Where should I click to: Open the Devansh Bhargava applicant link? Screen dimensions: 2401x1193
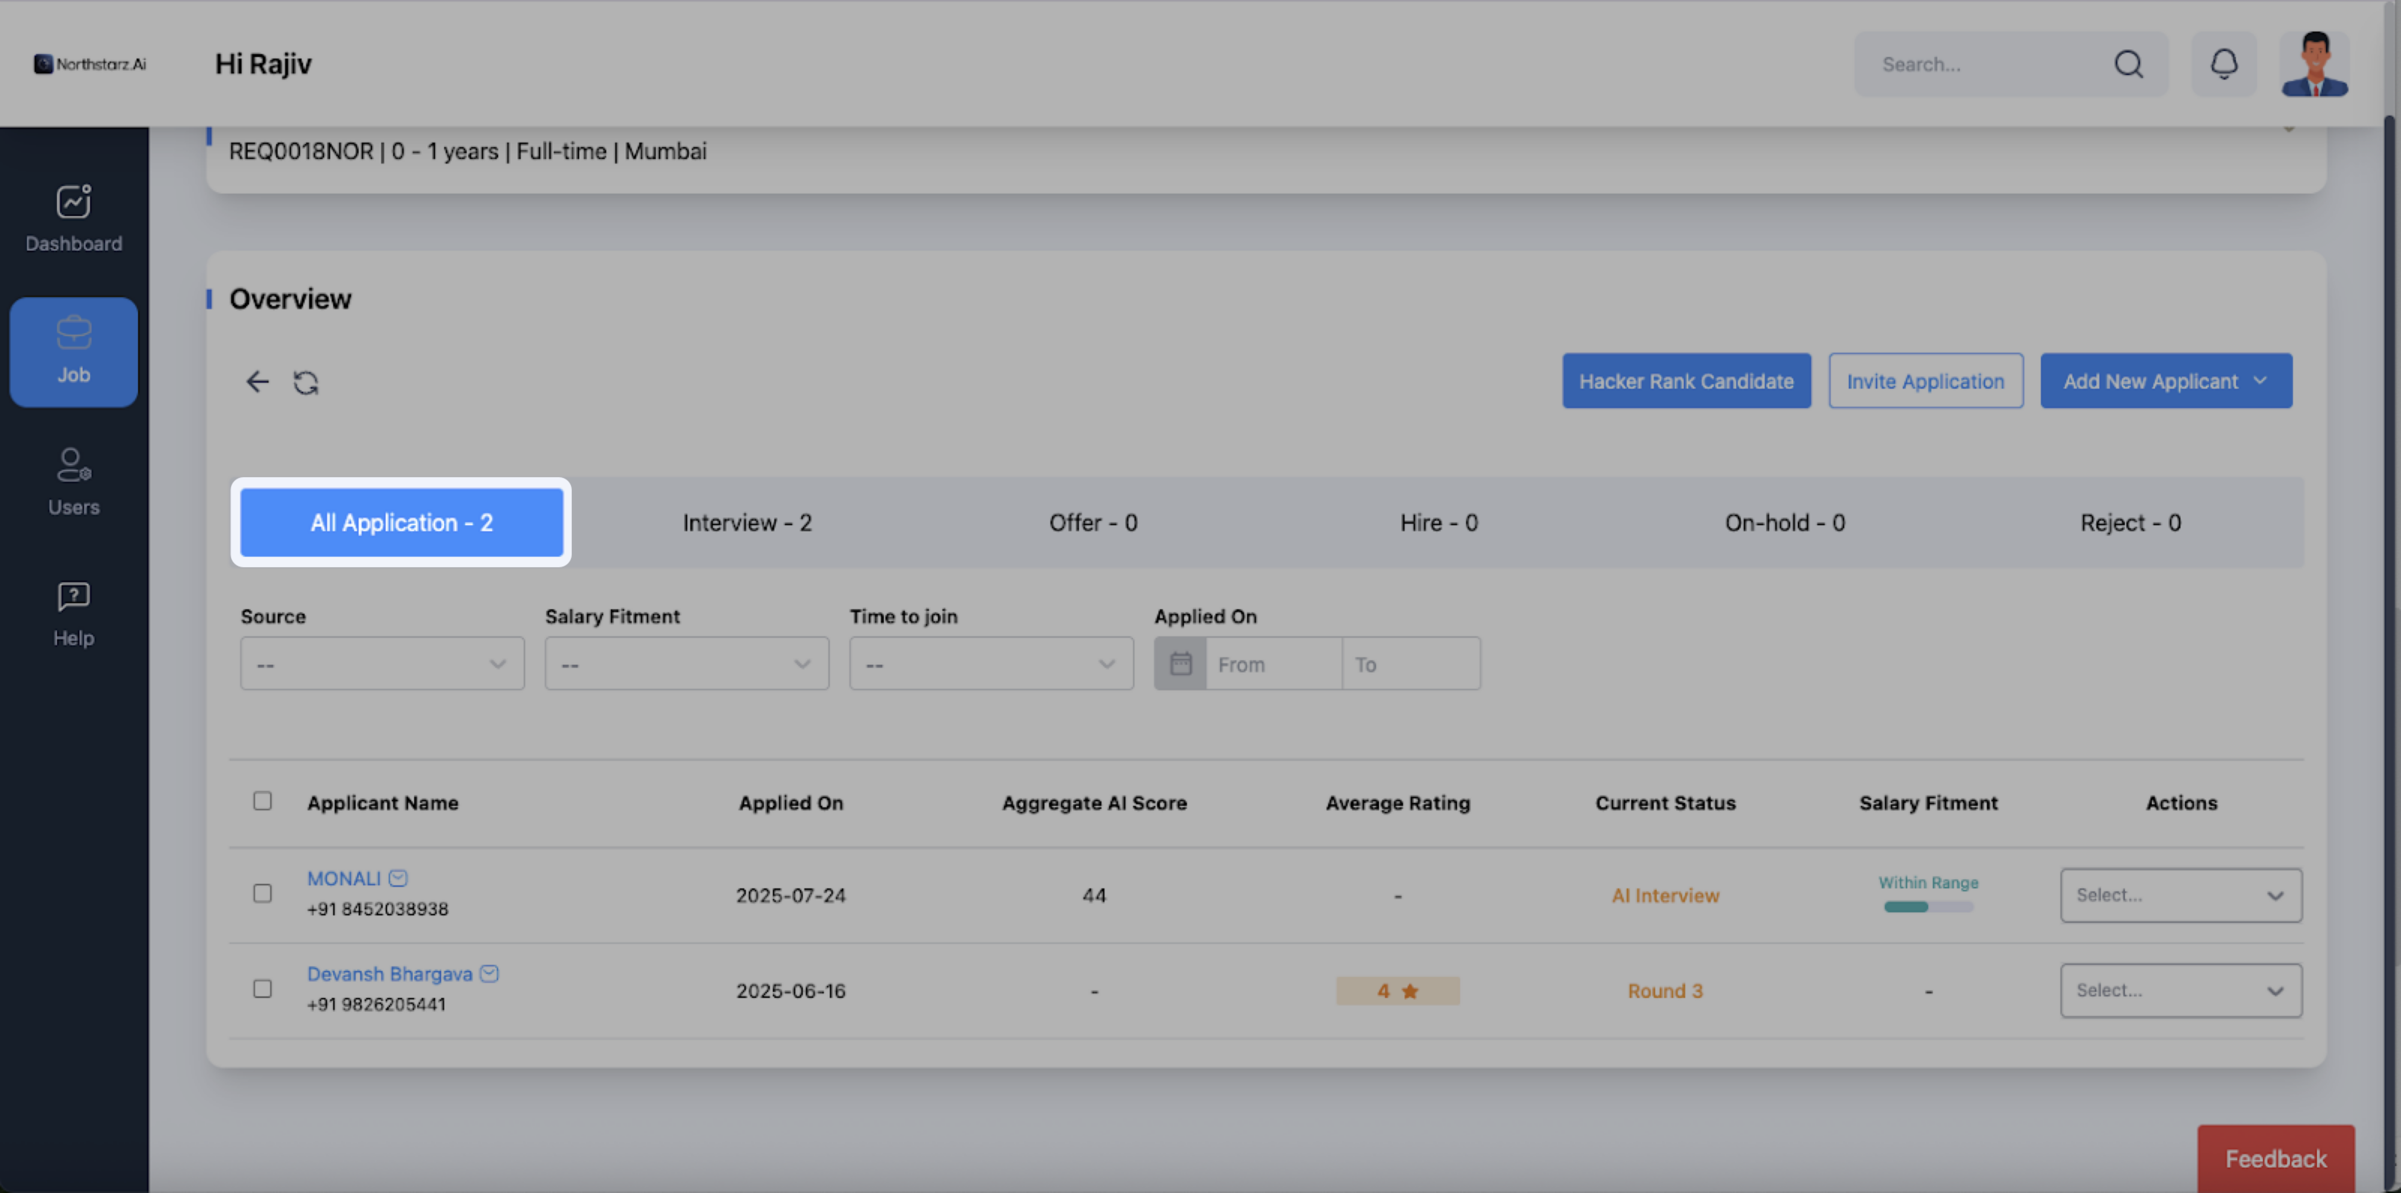pyautogui.click(x=390, y=973)
